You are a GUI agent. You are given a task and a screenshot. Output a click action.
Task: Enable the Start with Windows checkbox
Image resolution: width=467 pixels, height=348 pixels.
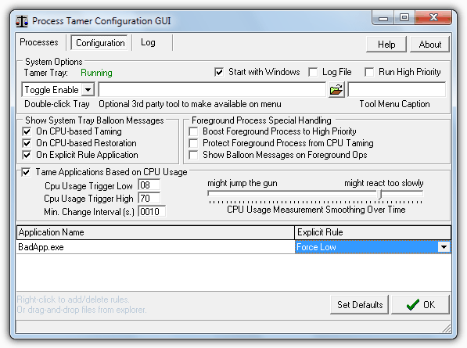[219, 72]
